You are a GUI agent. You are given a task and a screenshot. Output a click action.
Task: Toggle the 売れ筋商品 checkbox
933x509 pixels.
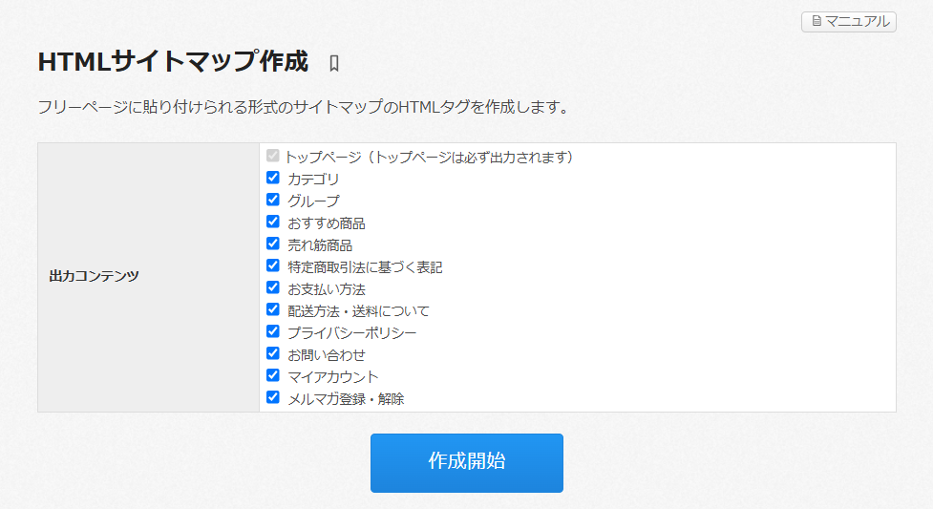[273, 244]
